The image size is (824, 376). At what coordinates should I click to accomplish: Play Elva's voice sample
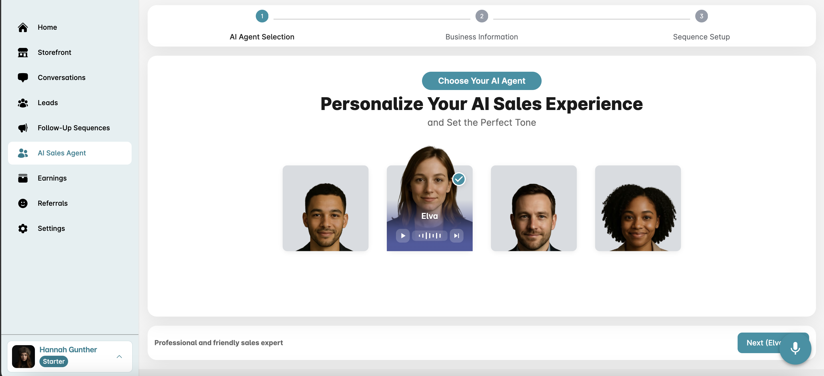403,236
